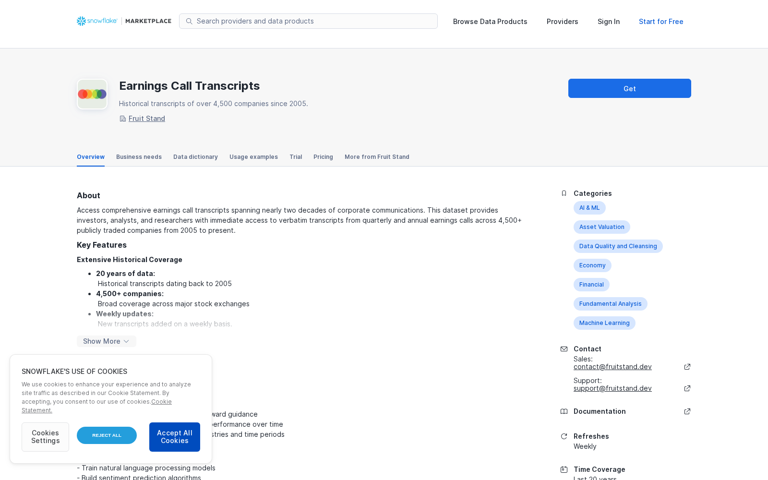Click the Refreshes circular arrow icon
Viewport: 768px width, 480px height.
564,436
